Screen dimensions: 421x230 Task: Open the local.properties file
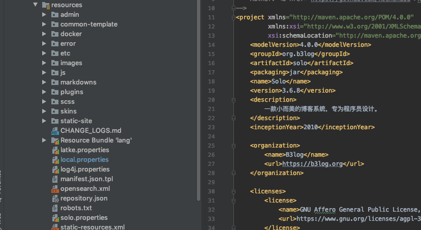(x=84, y=160)
